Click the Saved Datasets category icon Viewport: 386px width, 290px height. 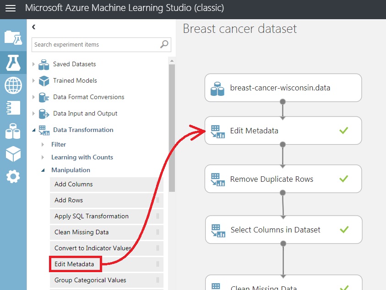click(44, 64)
